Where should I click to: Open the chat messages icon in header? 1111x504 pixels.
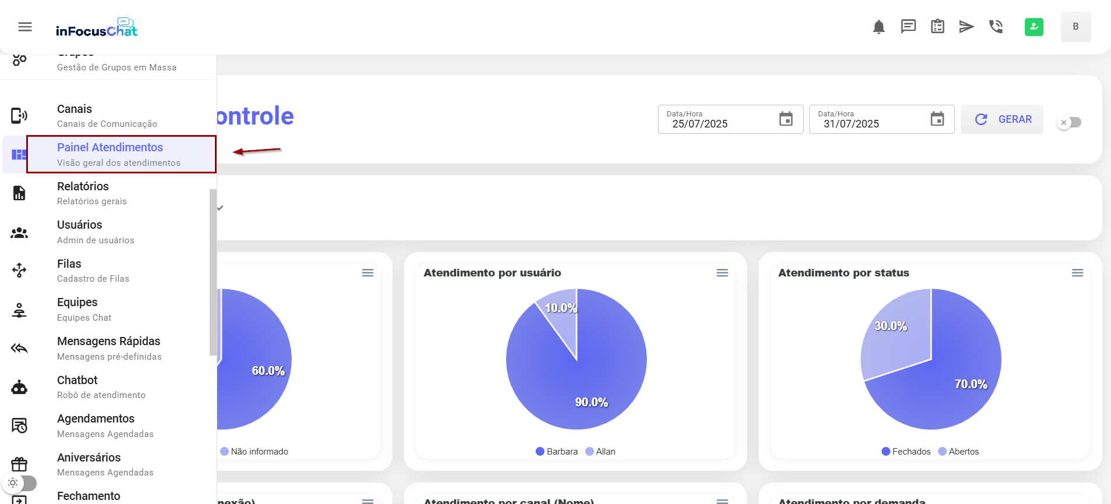coord(908,27)
